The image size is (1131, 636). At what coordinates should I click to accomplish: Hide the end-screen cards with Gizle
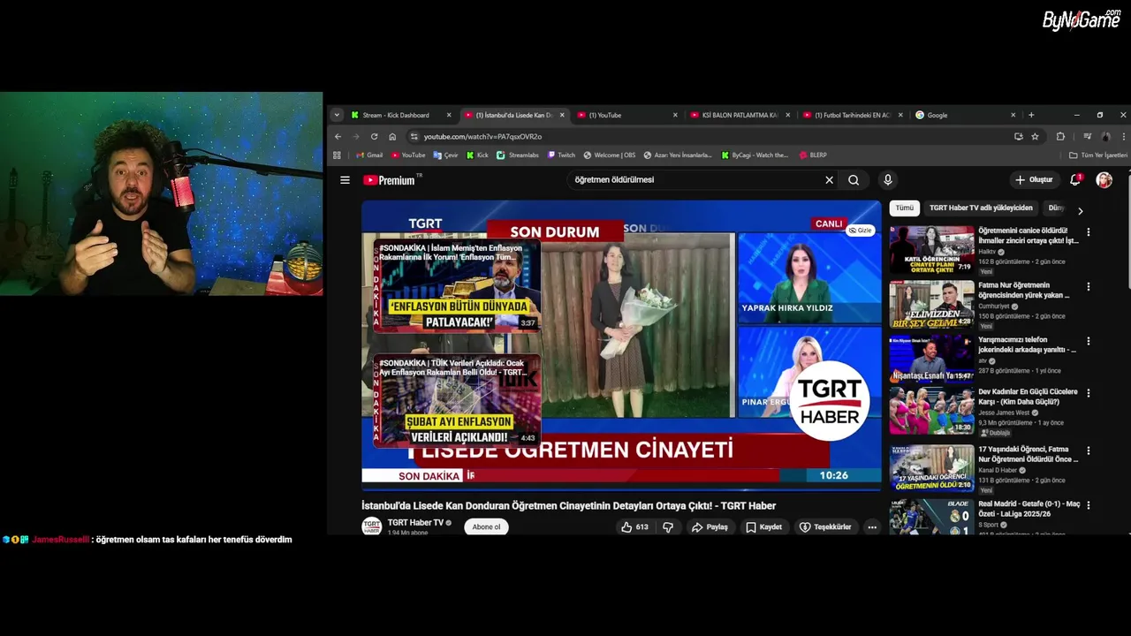click(860, 231)
